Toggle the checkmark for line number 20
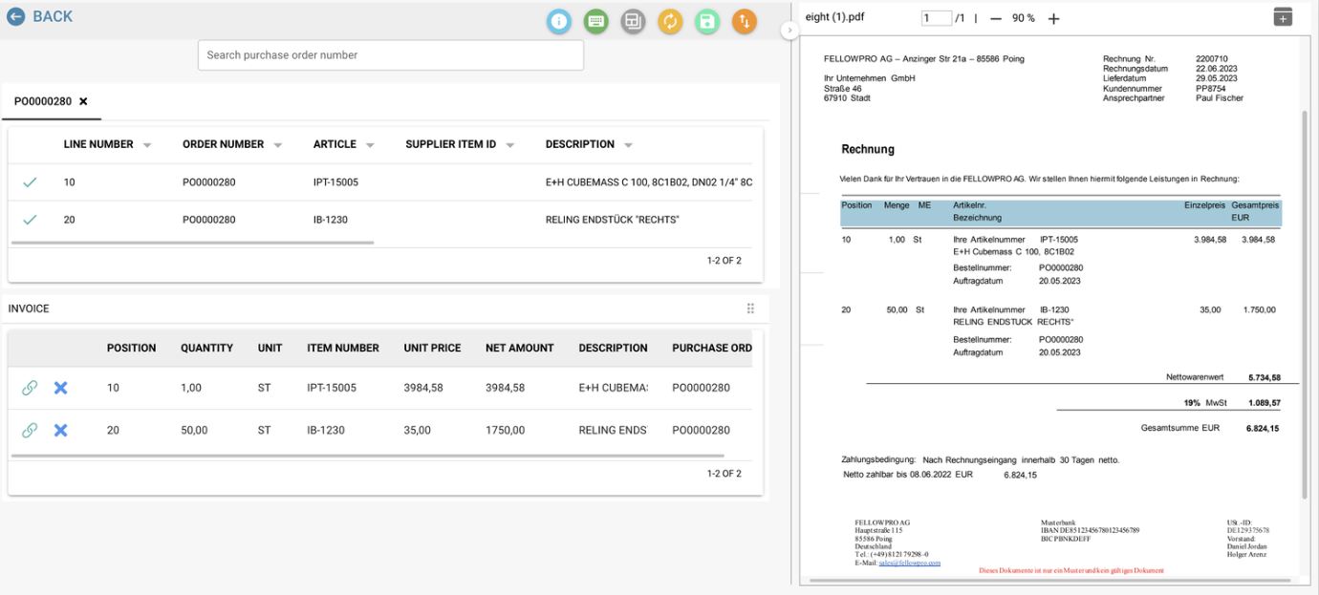1319x595 pixels. pos(30,220)
